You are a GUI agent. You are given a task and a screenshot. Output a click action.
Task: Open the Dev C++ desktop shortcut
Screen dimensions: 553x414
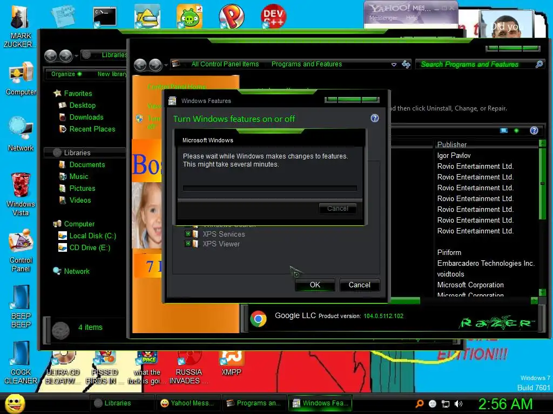coord(273,16)
